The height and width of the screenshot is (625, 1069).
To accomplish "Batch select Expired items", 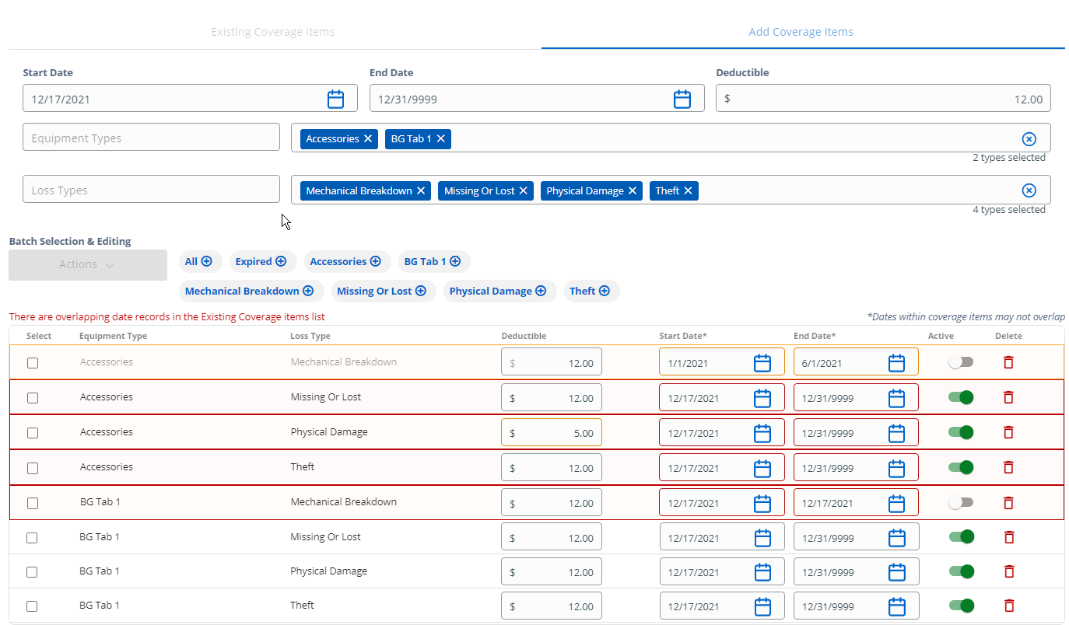I will (261, 262).
